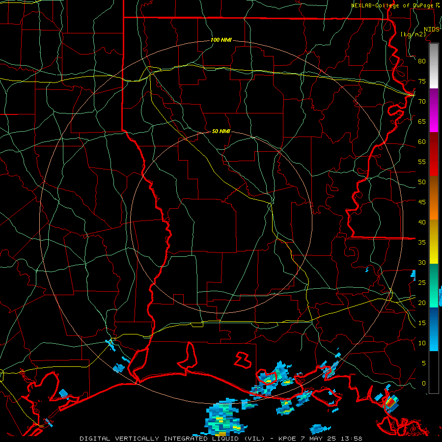Click the 0 value on the color scale
Viewport: 442px width, 442px height.
[424, 384]
